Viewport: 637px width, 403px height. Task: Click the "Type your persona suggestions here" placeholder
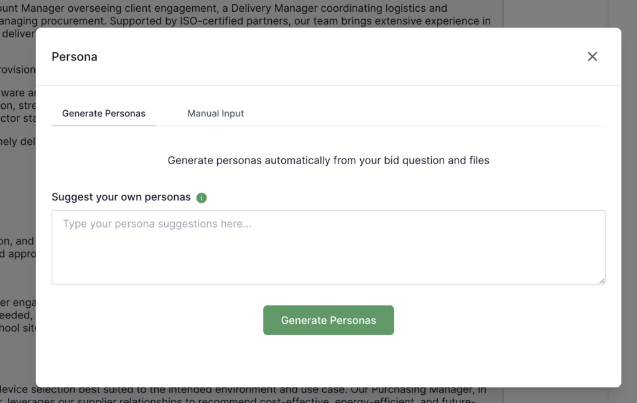coord(157,224)
